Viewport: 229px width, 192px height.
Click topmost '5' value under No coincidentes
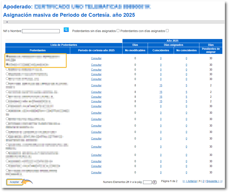pos(186,85)
